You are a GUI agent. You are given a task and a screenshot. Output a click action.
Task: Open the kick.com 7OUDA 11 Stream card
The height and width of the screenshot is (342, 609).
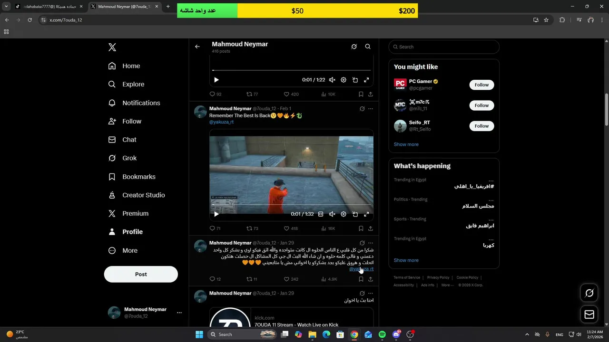click(291, 318)
